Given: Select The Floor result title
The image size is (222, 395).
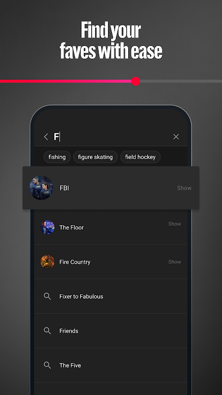Looking at the screenshot, I should point(72,228).
